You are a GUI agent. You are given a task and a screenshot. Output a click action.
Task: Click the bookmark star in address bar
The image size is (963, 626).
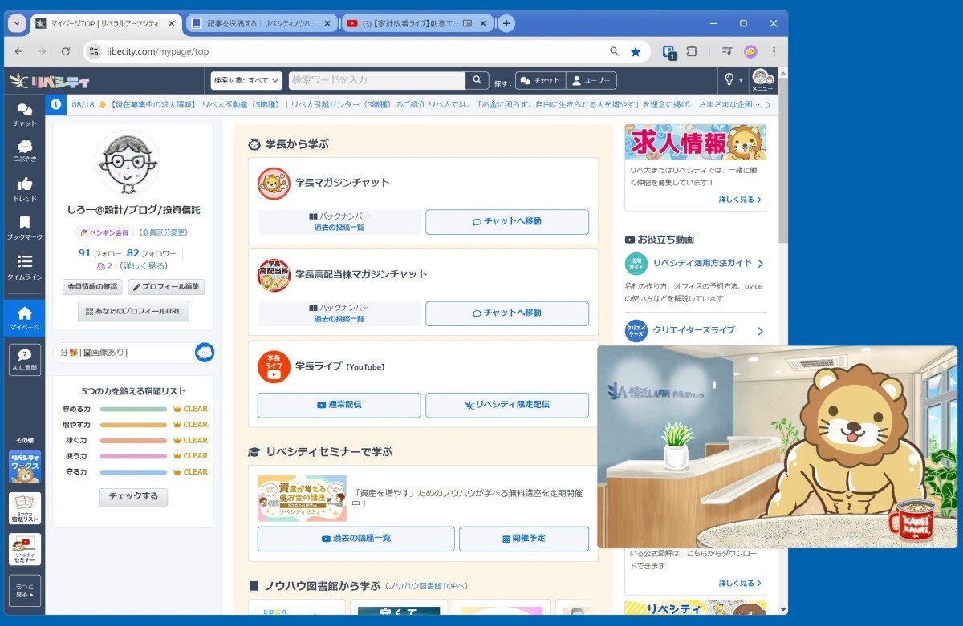click(636, 51)
